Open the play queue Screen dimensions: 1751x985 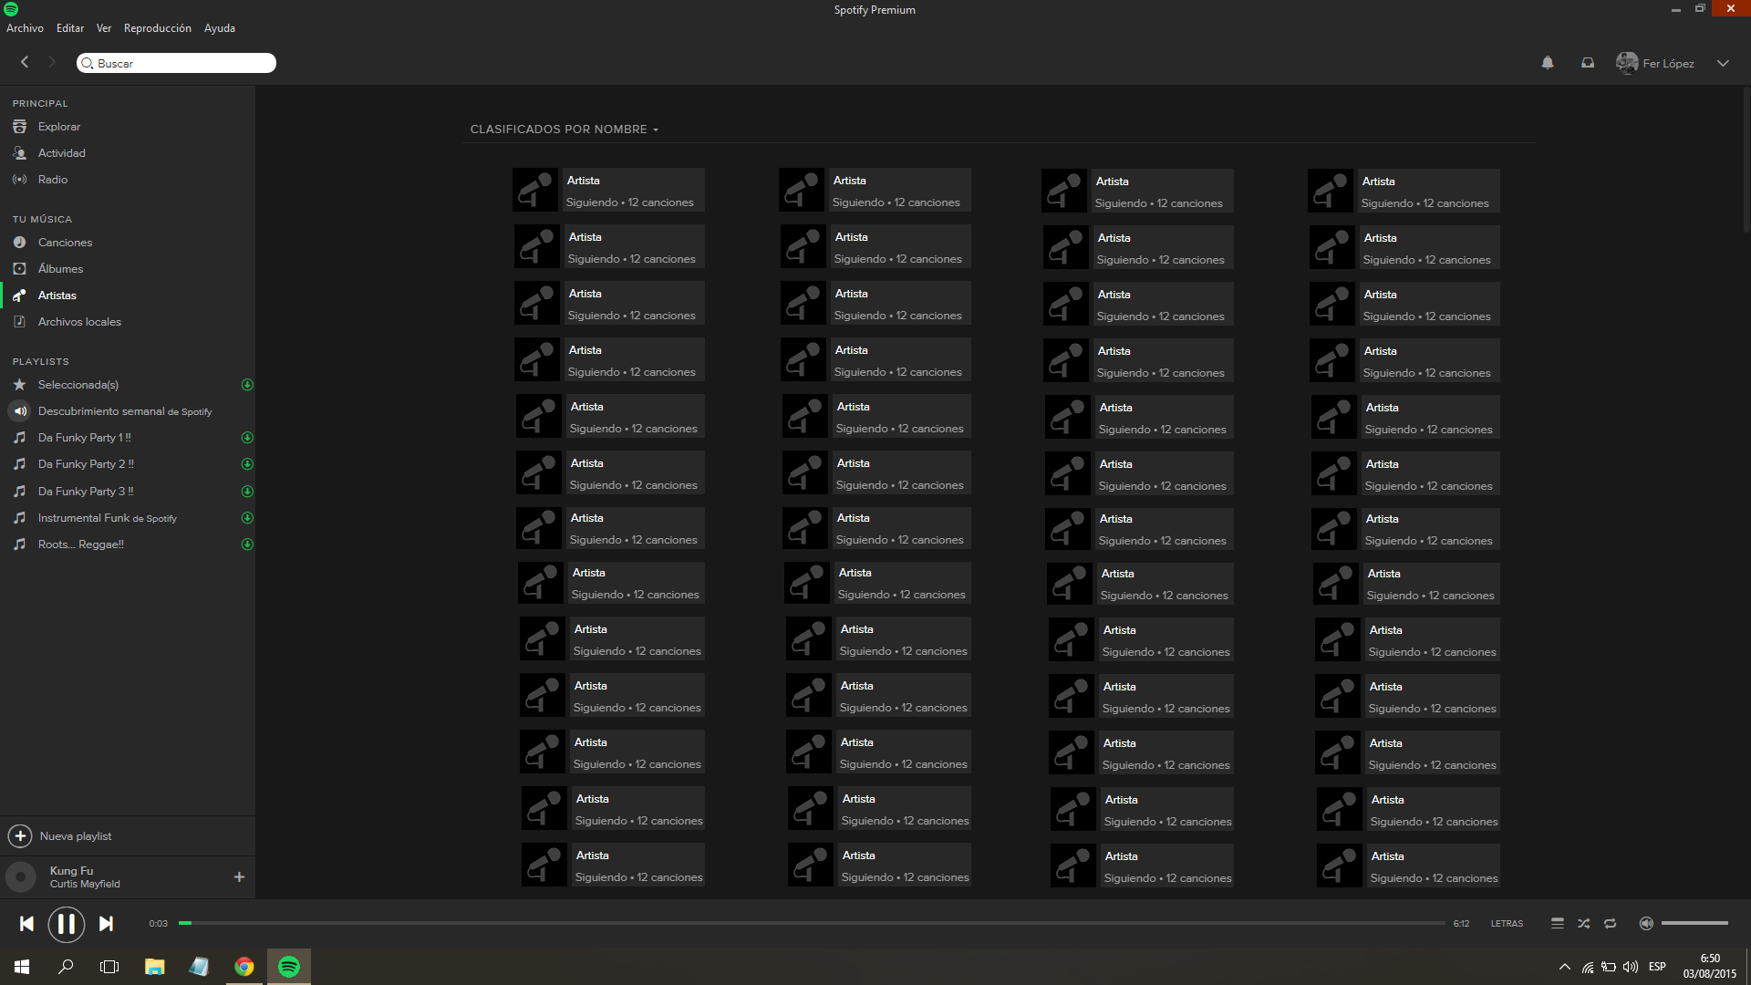(x=1558, y=924)
